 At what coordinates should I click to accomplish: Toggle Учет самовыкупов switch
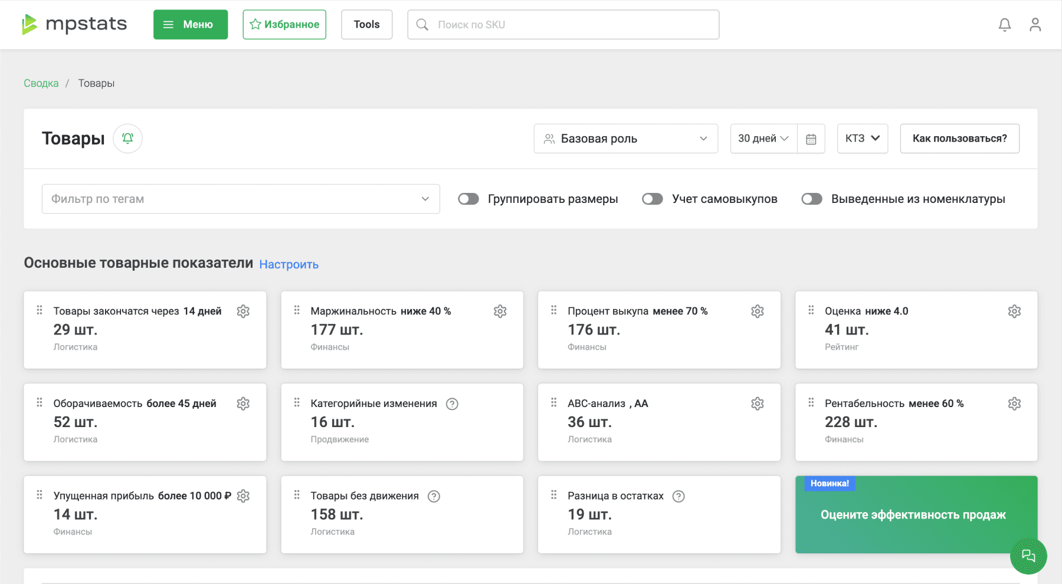(653, 199)
